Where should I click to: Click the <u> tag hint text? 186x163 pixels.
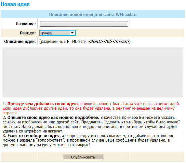[x=125, y=42]
